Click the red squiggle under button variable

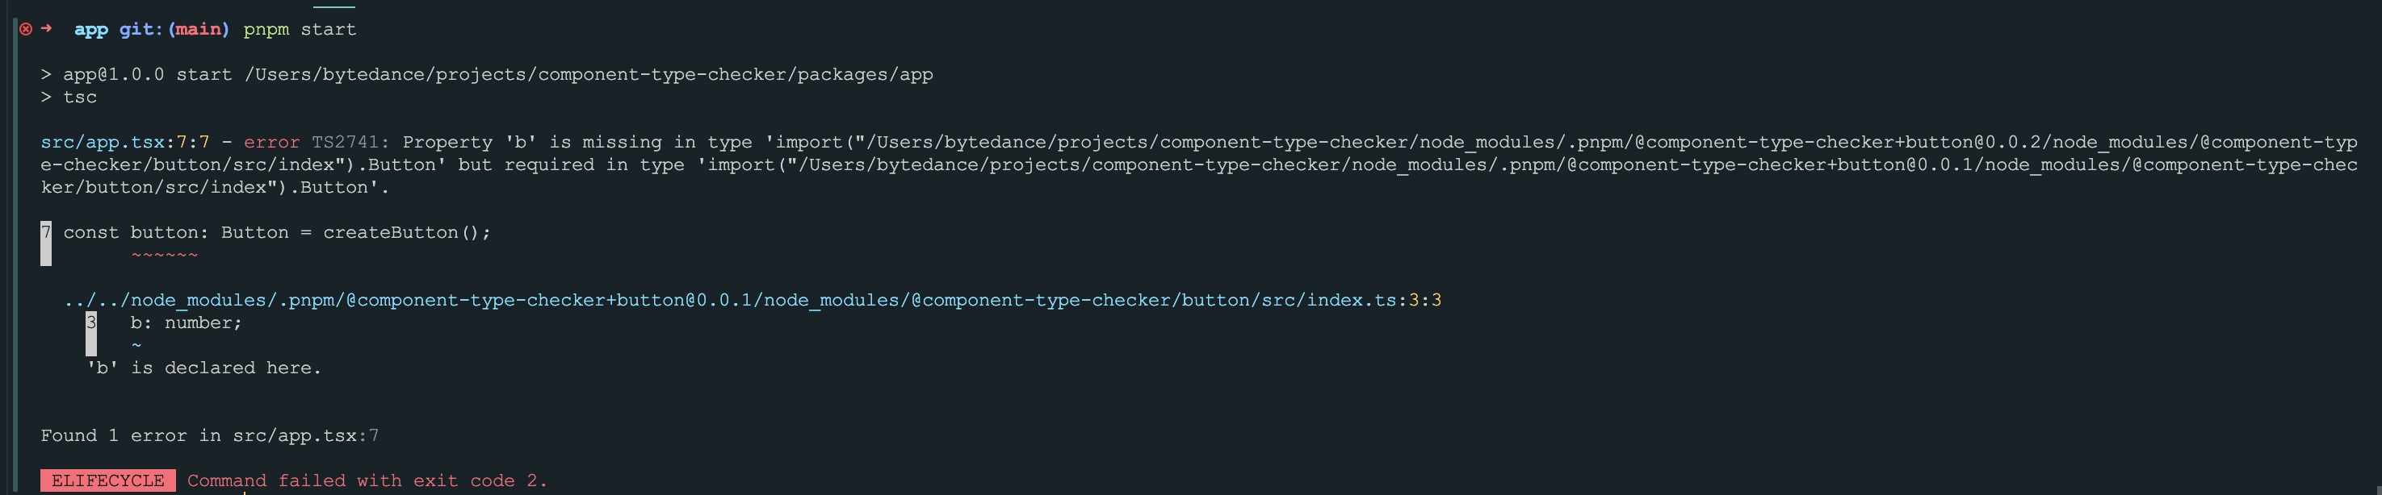click(x=165, y=255)
